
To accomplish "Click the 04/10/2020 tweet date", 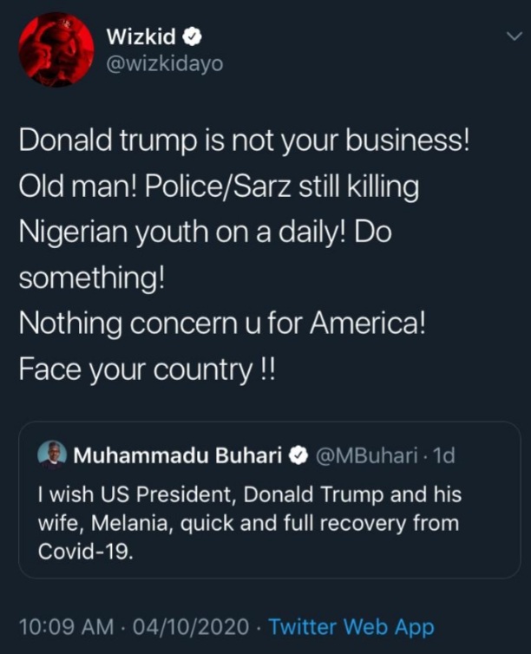I will (x=192, y=626).
